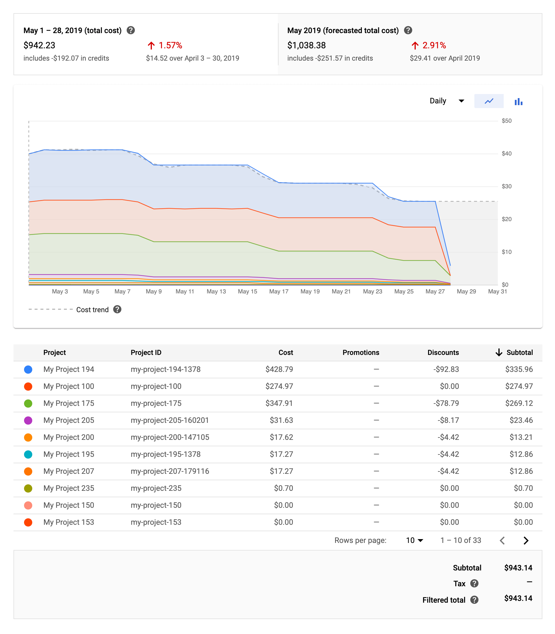Image resolution: width=555 pixels, height=634 pixels.
Task: Sort by the Cost column header
Action: [x=285, y=353]
